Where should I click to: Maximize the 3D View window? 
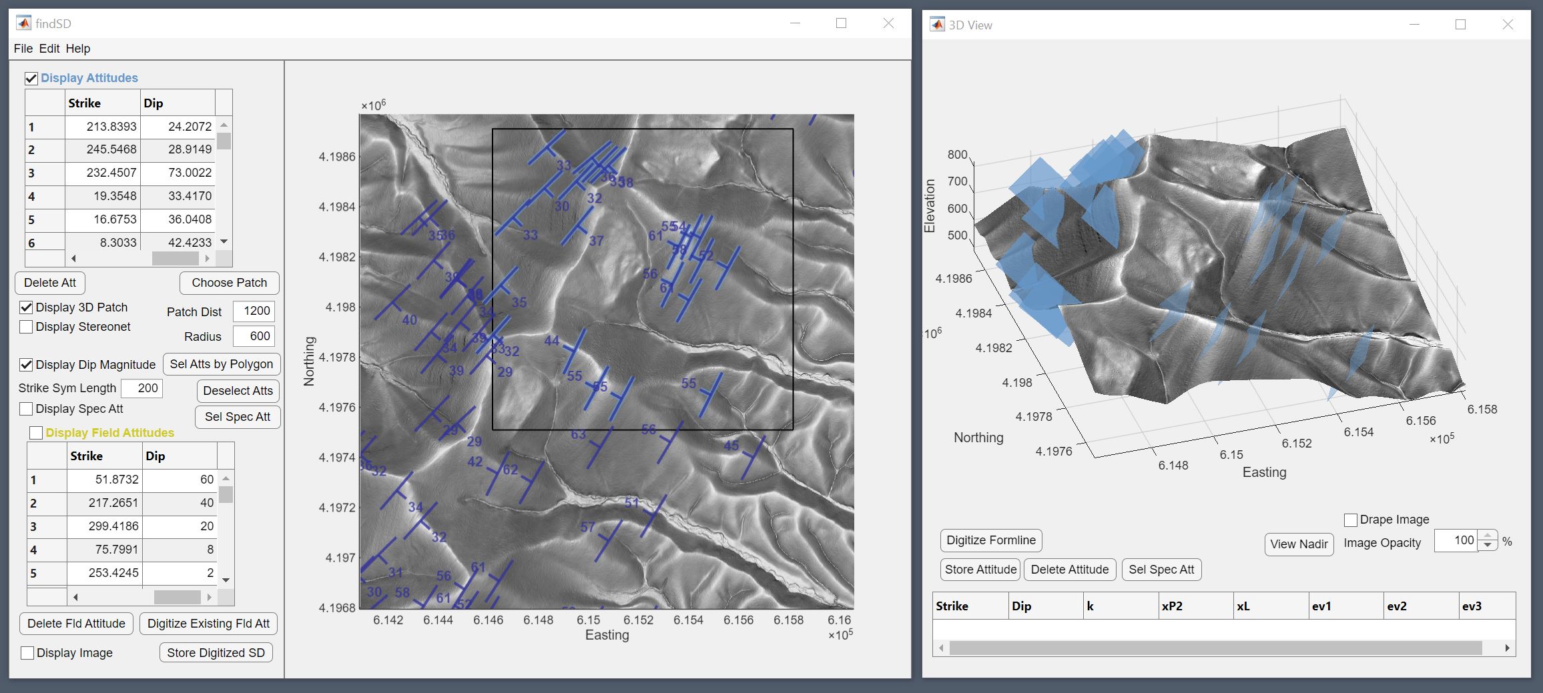click(x=1460, y=25)
